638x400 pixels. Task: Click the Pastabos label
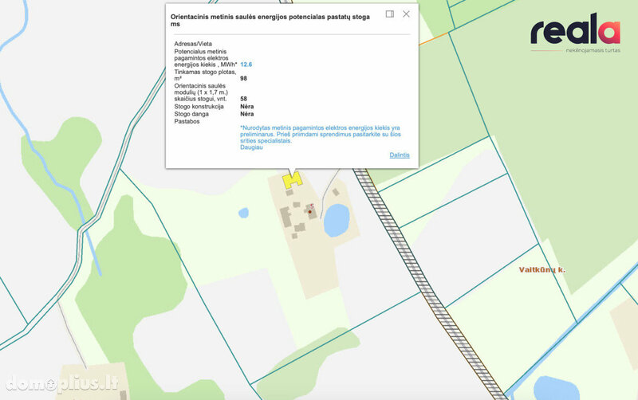pos(187,121)
